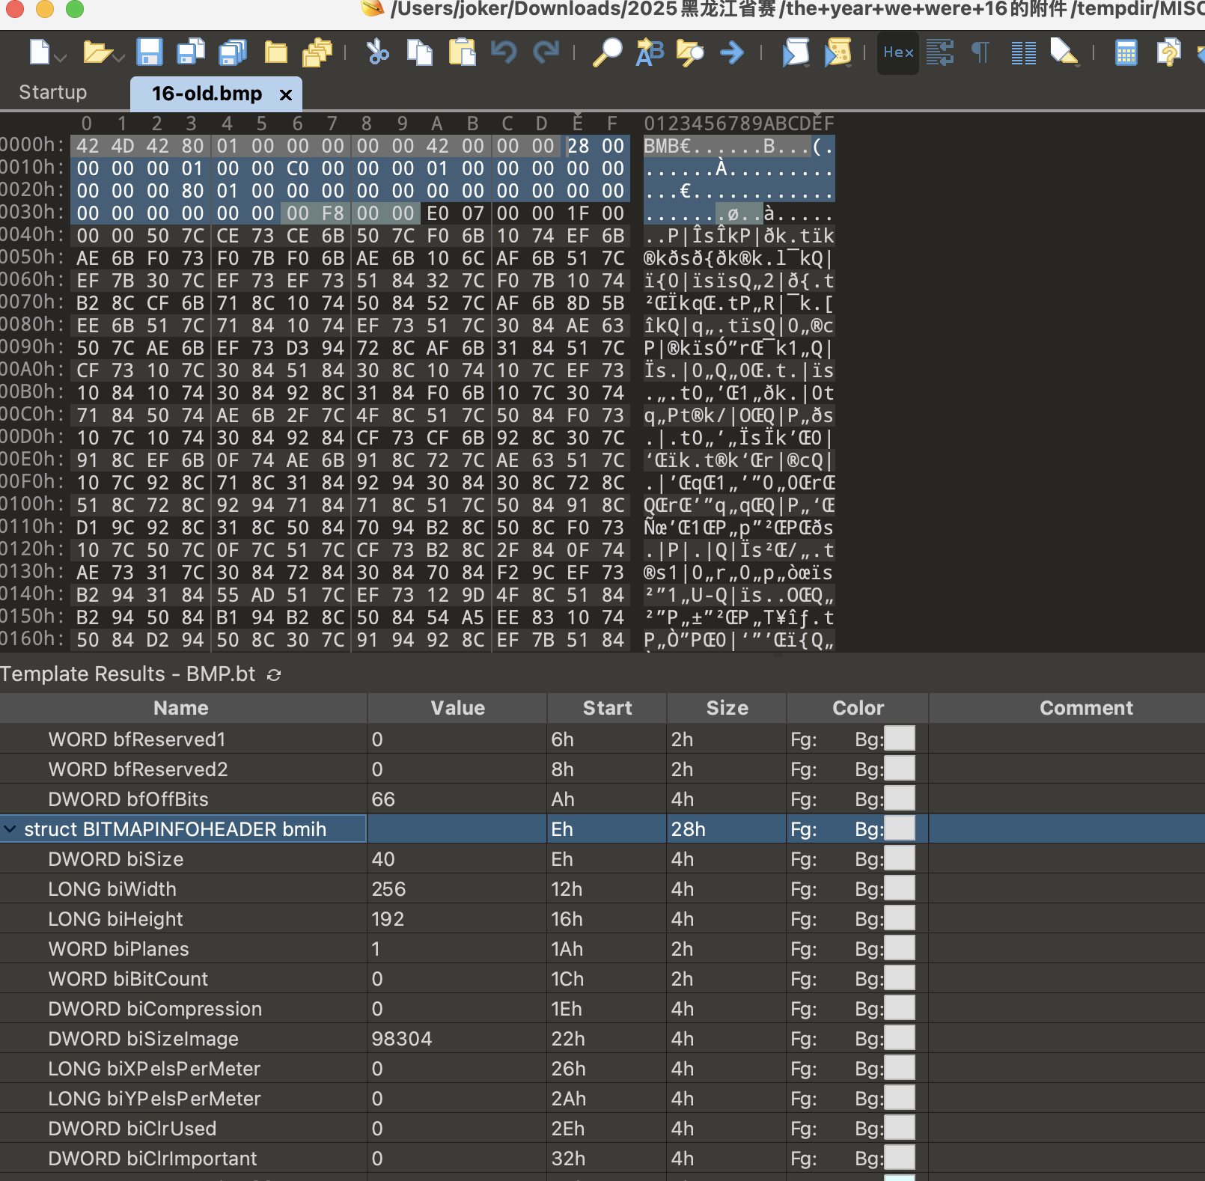Select the DWORD biCompression row
The width and height of the screenshot is (1205, 1181).
pos(602,1008)
